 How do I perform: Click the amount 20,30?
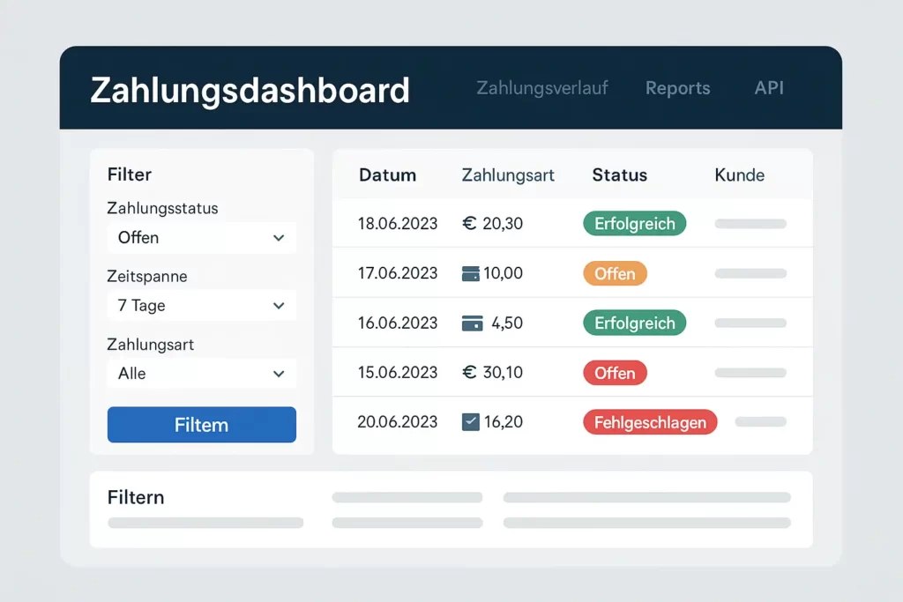[x=503, y=223]
